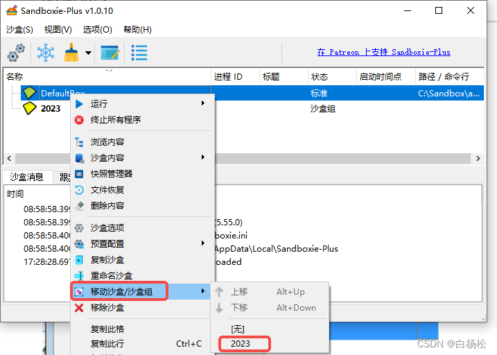Image resolution: width=497 pixels, height=355 pixels.
Task: Click the camera icon beside 快照管理器
Action: pos(79,174)
